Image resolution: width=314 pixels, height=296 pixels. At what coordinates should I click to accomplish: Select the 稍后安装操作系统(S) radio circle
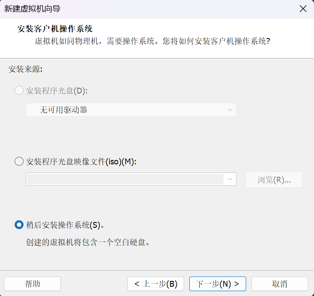[19, 225]
